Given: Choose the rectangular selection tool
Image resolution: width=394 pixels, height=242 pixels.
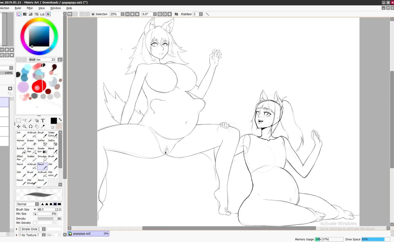Looking at the screenshot, I should click(18, 120).
